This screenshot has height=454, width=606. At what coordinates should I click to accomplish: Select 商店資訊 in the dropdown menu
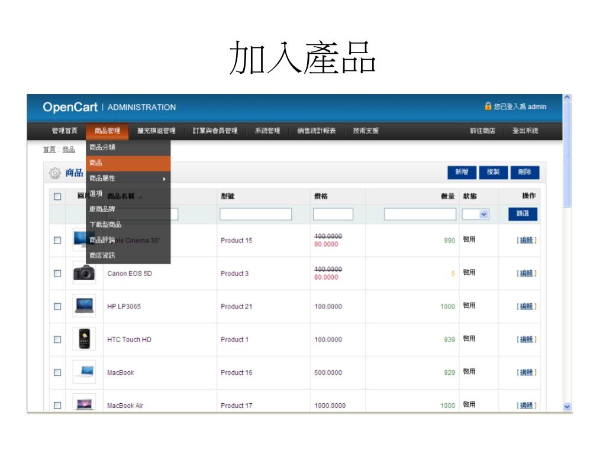pyautogui.click(x=128, y=255)
